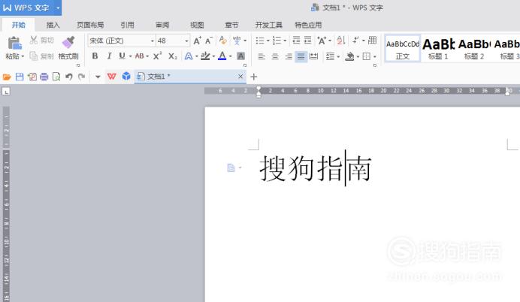Open the 开始 (Home) ribbon tab
The image size is (520, 302).
19,25
